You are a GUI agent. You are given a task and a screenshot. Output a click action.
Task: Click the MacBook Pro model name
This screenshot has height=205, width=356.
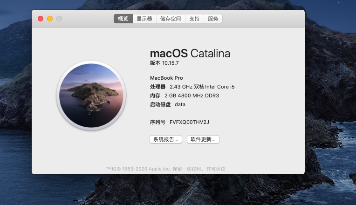tap(166, 78)
